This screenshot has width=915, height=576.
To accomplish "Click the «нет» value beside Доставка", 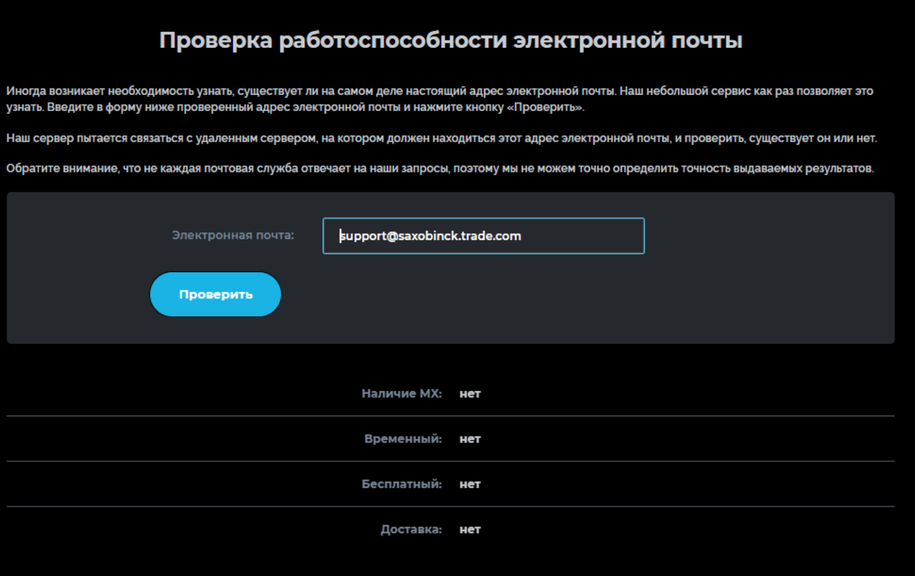I will pos(470,530).
